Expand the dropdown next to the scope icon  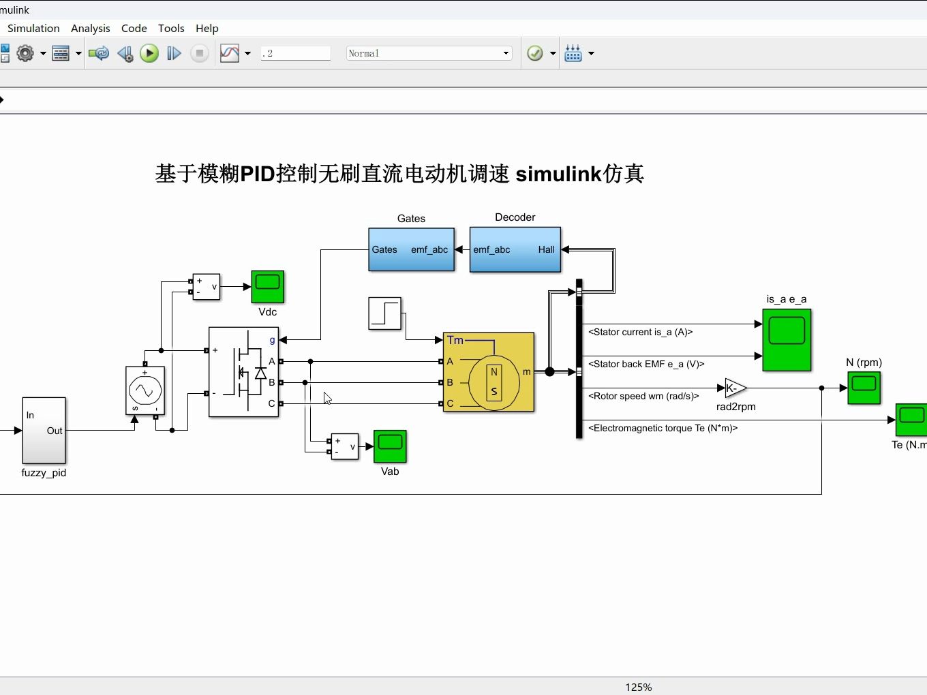(x=247, y=53)
